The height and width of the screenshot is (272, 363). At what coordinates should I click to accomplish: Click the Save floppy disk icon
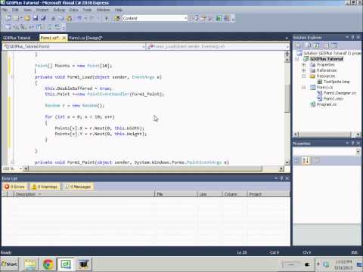[36, 18]
